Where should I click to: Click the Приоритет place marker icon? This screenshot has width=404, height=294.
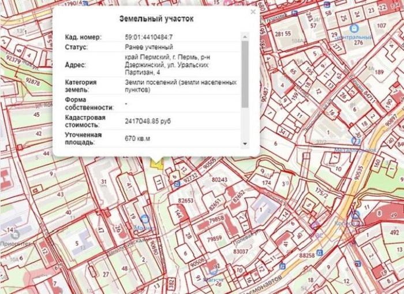[x=14, y=235]
